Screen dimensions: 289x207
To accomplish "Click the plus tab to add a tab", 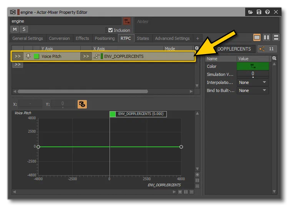I will 198,38.
